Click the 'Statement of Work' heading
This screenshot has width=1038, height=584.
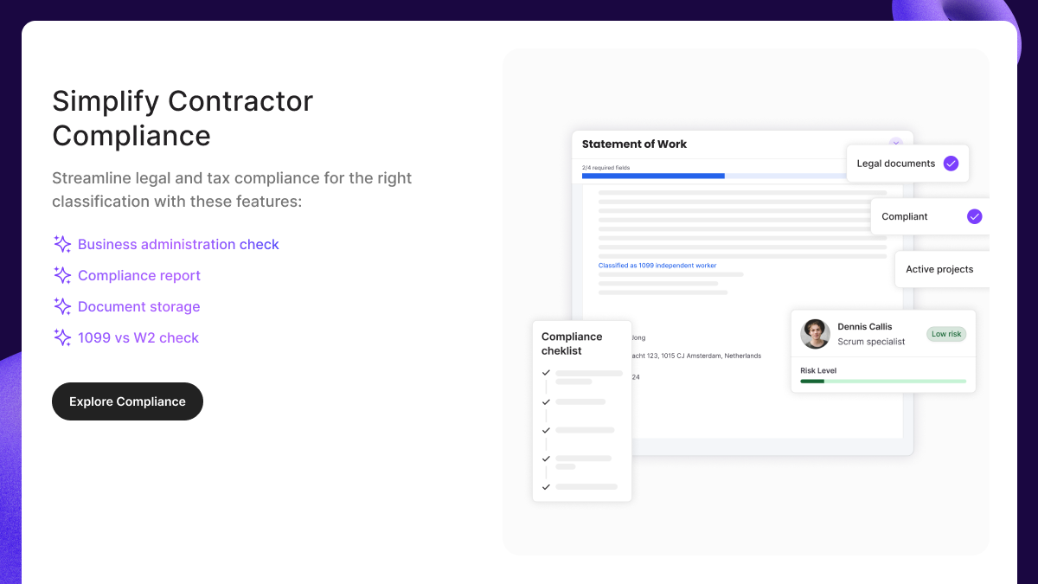click(x=634, y=144)
